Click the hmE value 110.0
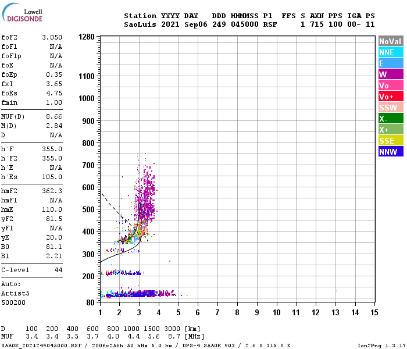The image size is (407, 349). point(52,209)
